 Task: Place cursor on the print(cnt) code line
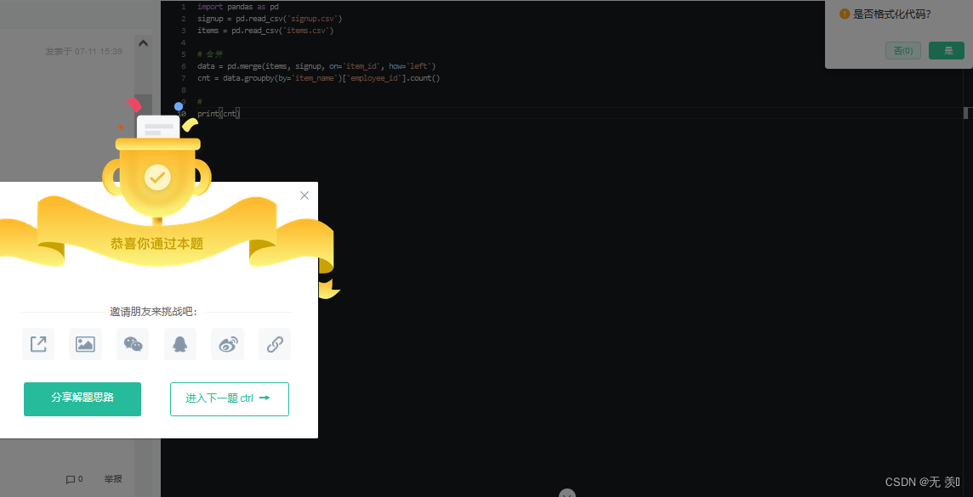click(x=219, y=113)
